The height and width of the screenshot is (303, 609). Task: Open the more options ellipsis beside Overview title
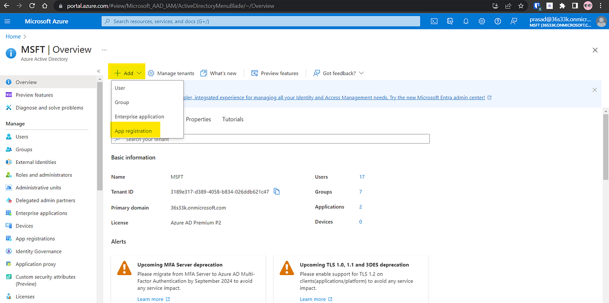(x=104, y=50)
